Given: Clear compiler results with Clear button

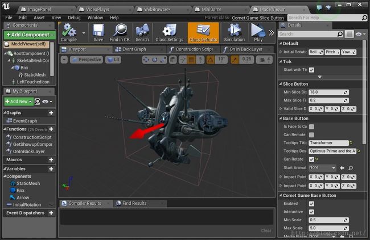Looking at the screenshot, I should tap(266, 230).
